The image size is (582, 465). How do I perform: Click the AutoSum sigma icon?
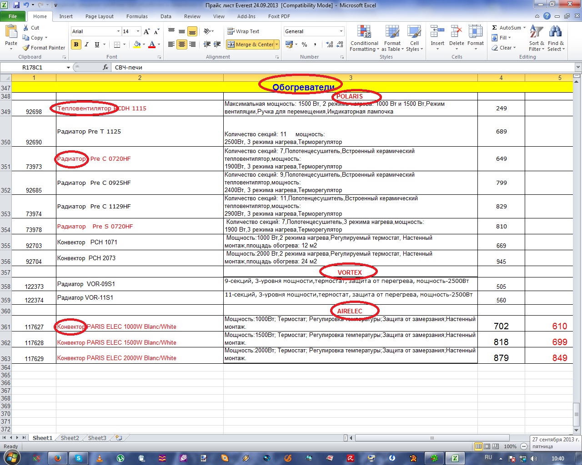(x=495, y=28)
